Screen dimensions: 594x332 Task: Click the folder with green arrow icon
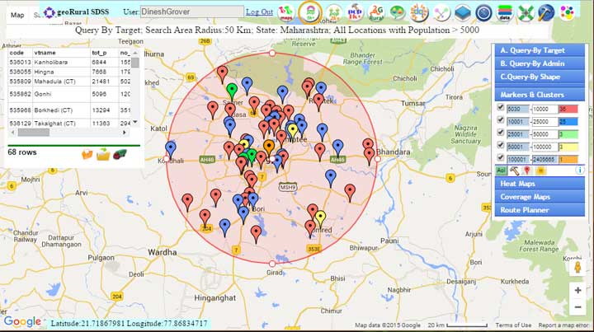(103, 154)
